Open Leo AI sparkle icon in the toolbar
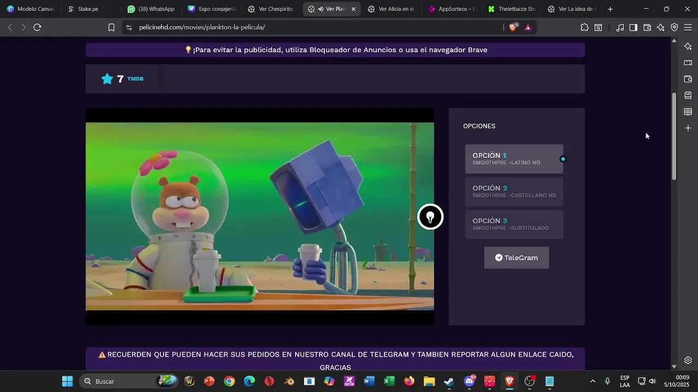Image resolution: width=698 pixels, height=392 pixels. [661, 27]
